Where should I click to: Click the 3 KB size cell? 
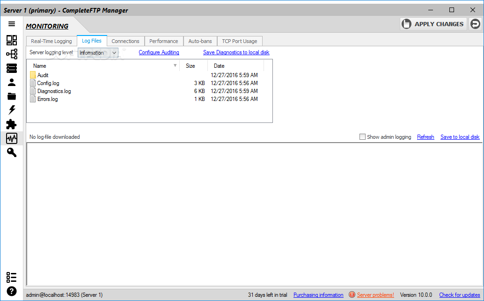199,83
